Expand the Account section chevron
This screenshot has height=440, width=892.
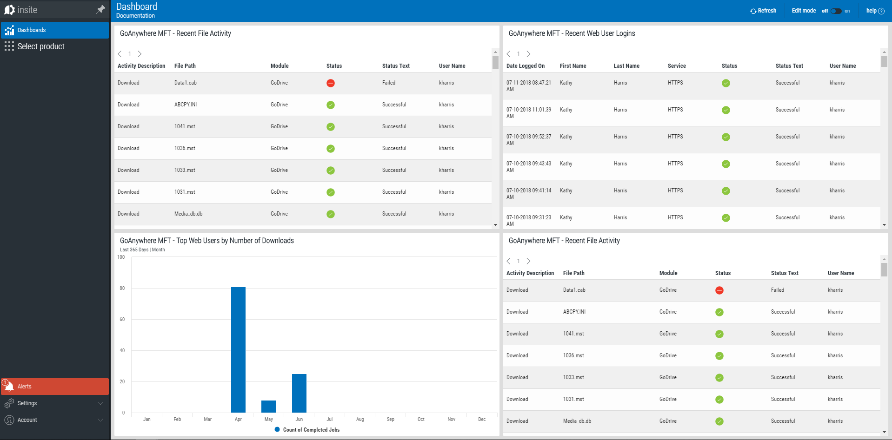[x=100, y=420]
